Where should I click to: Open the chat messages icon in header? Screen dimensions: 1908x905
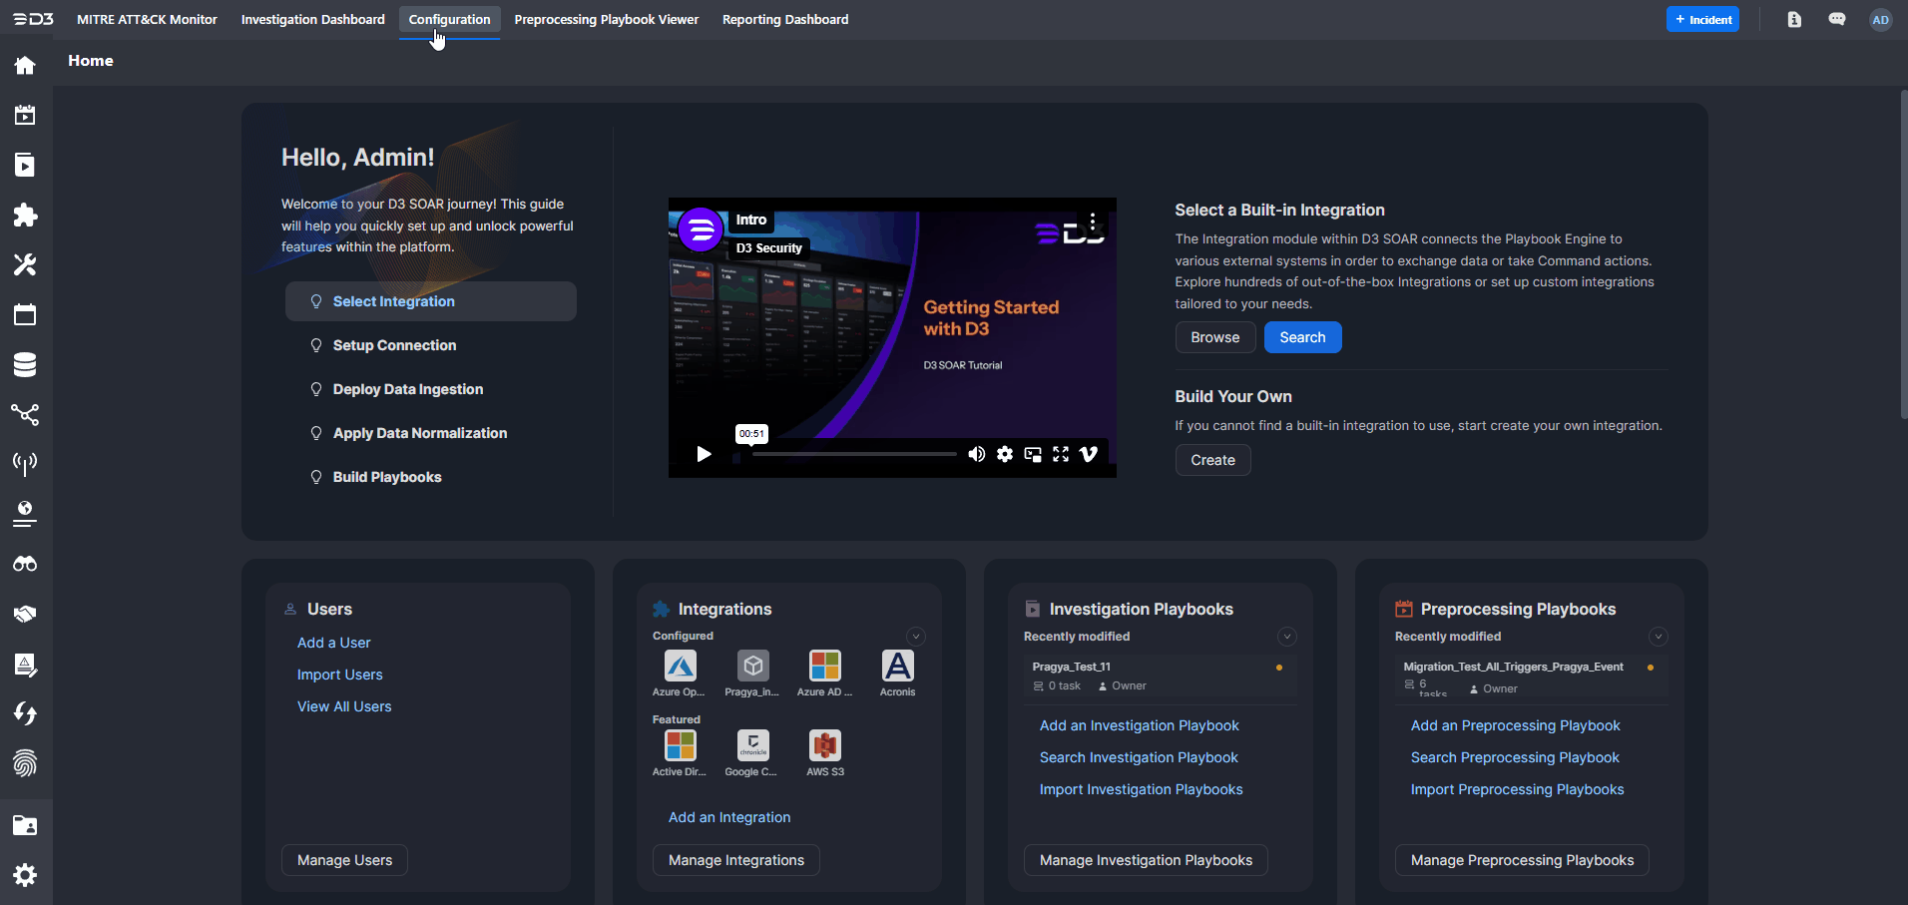tap(1836, 20)
